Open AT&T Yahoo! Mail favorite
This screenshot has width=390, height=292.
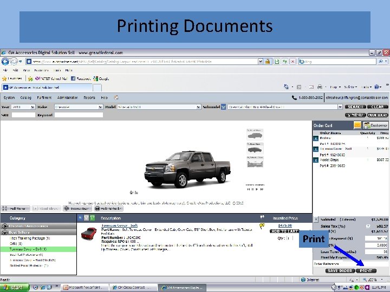pos(51,79)
